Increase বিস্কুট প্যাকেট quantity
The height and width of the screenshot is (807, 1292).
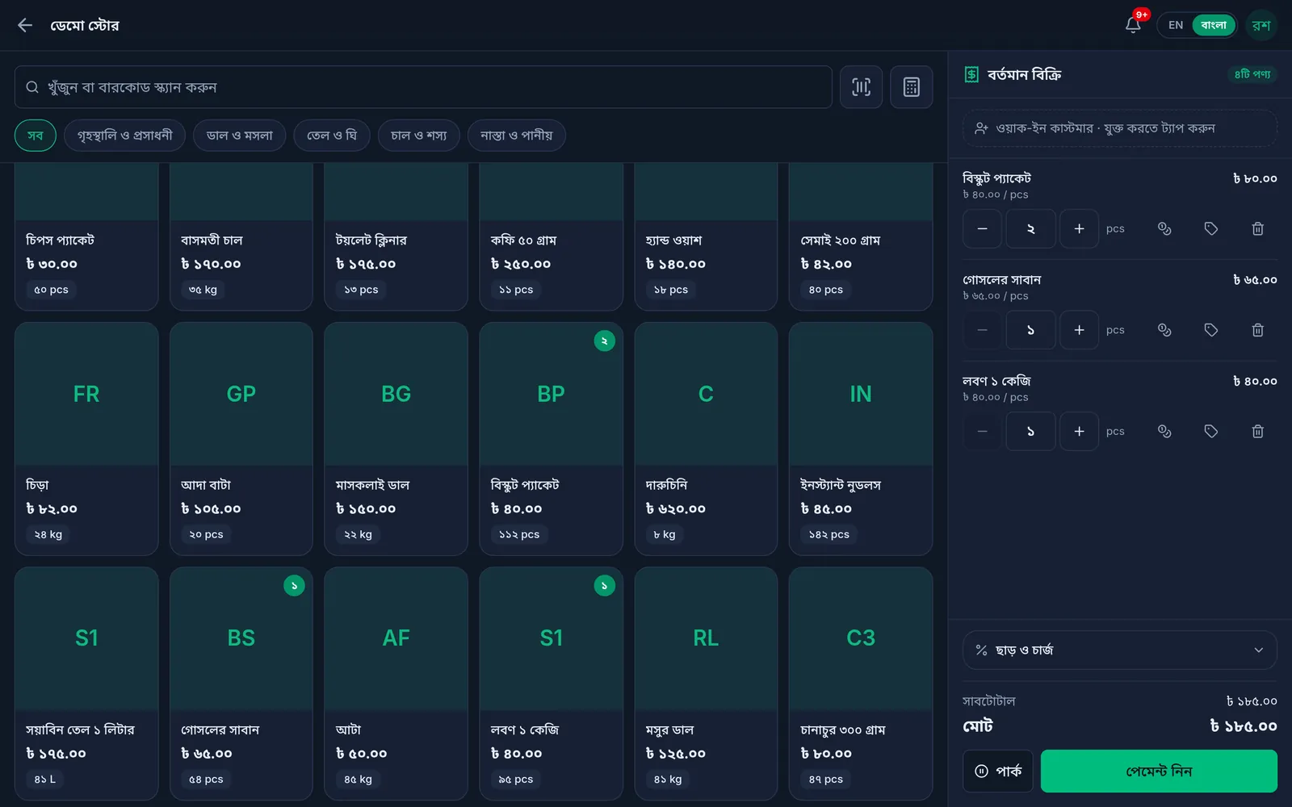pyautogui.click(x=1079, y=229)
